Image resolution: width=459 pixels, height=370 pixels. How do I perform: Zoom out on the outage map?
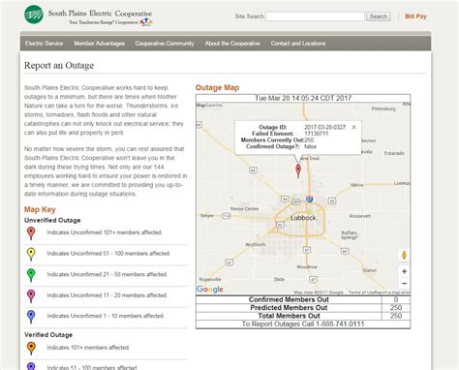coord(404,283)
